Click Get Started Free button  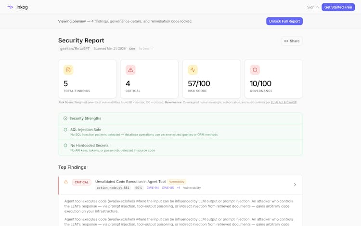(x=338, y=7)
